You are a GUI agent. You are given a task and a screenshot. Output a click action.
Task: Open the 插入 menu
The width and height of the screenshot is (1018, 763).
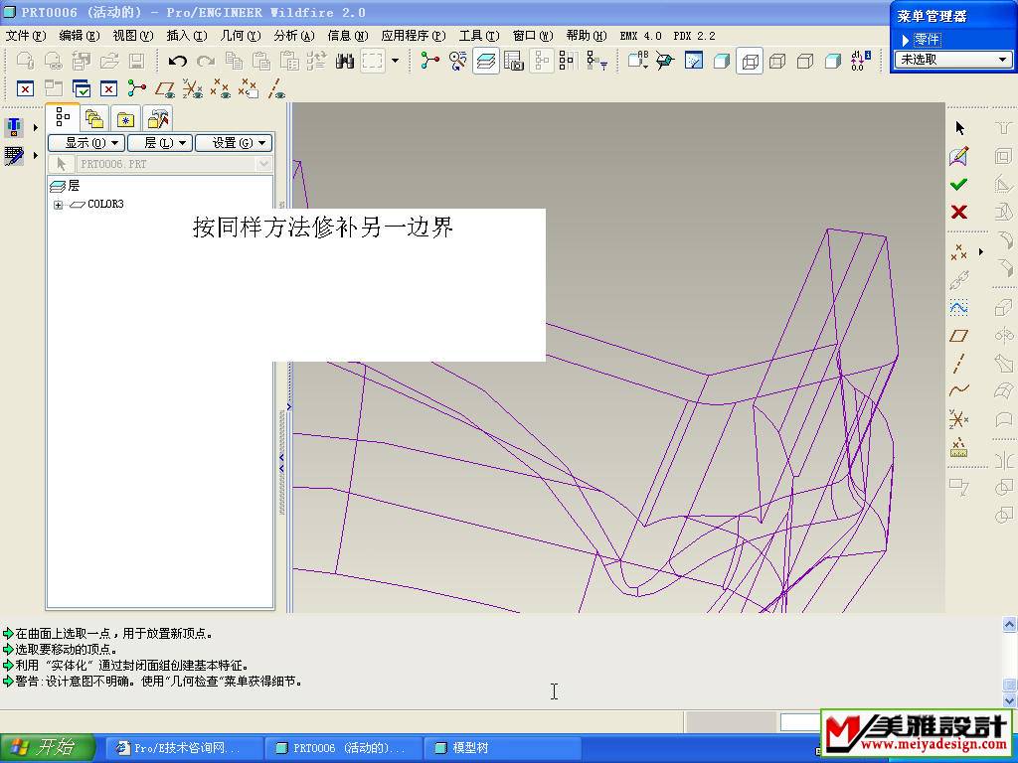pyautogui.click(x=186, y=36)
